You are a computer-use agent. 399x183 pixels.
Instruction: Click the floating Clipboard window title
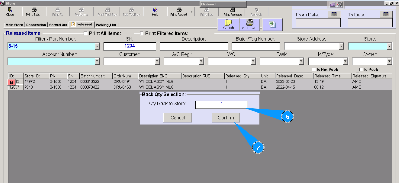coord(223,4)
